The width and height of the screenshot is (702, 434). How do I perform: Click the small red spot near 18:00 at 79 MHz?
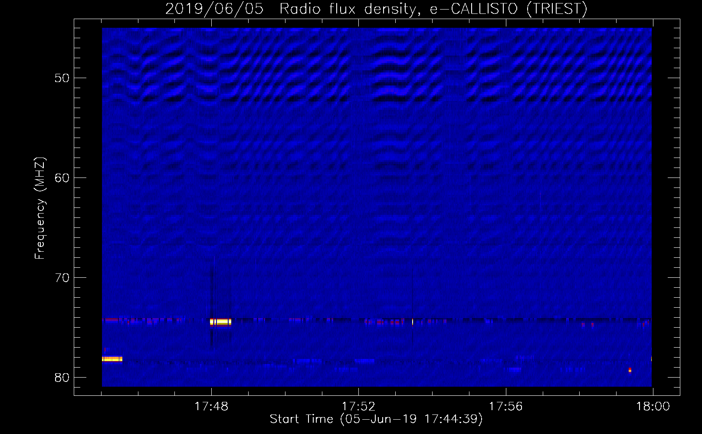630,370
